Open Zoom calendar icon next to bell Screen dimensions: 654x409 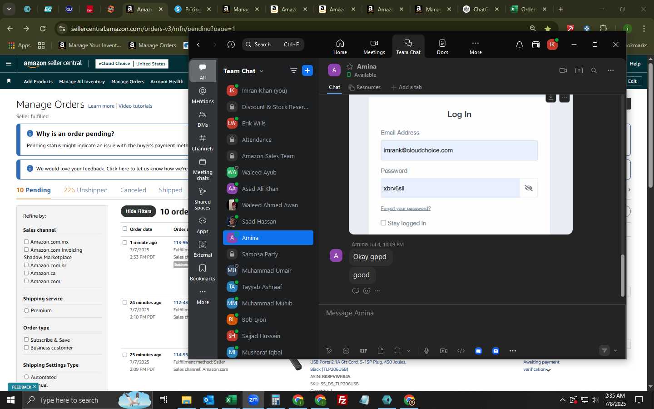click(536, 45)
